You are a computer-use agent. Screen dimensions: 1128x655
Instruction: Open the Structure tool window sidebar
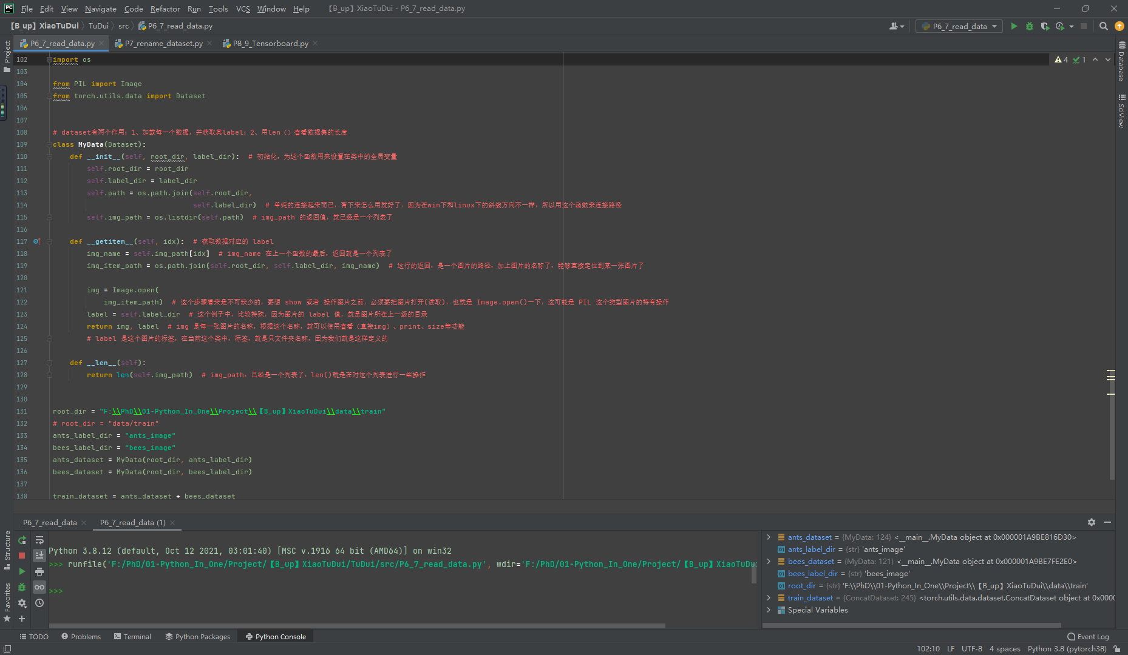(7, 550)
